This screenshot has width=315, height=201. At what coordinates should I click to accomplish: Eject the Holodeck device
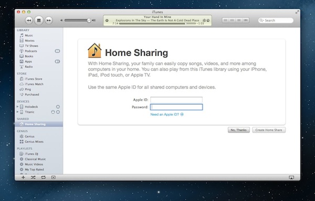coord(58,106)
